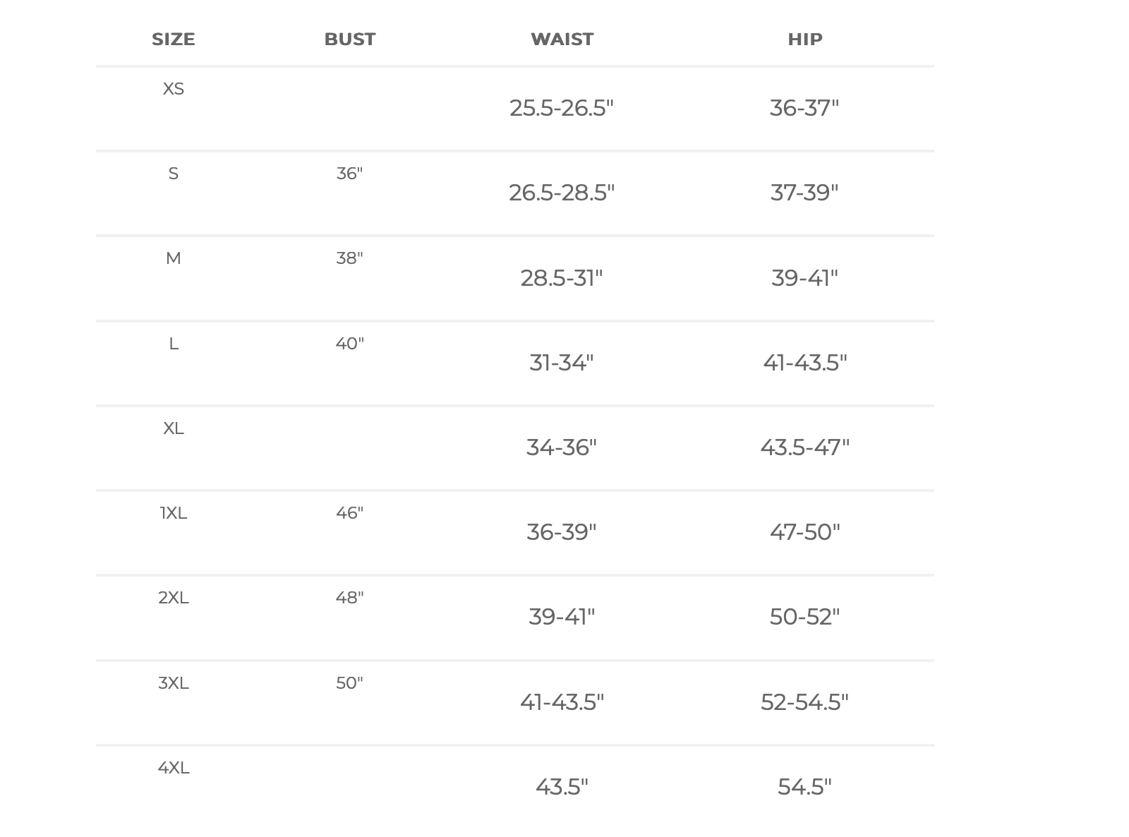Select the 1XL size row label

[x=173, y=513]
